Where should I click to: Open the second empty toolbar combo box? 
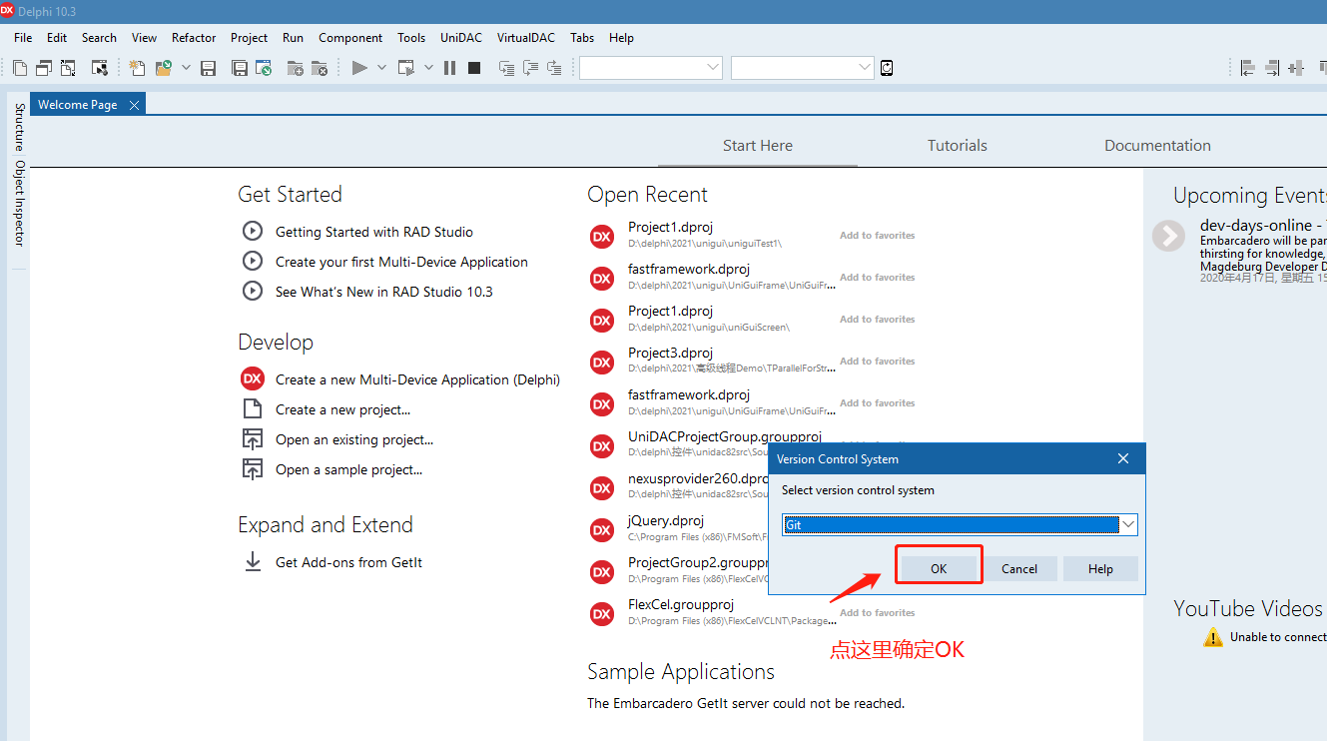803,67
